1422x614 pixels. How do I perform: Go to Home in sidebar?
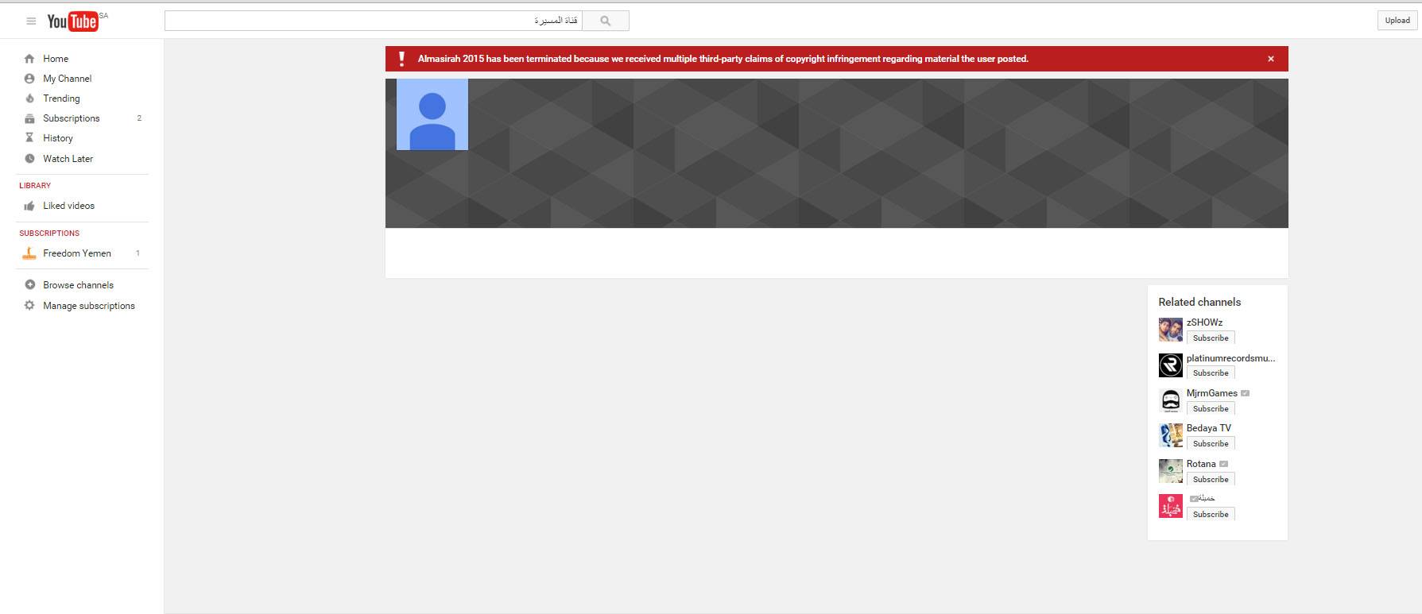(x=56, y=59)
